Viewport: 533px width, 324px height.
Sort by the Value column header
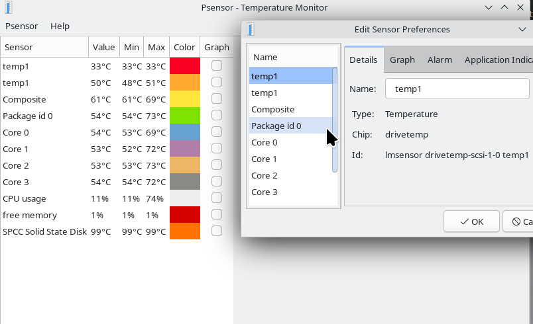tap(103, 48)
